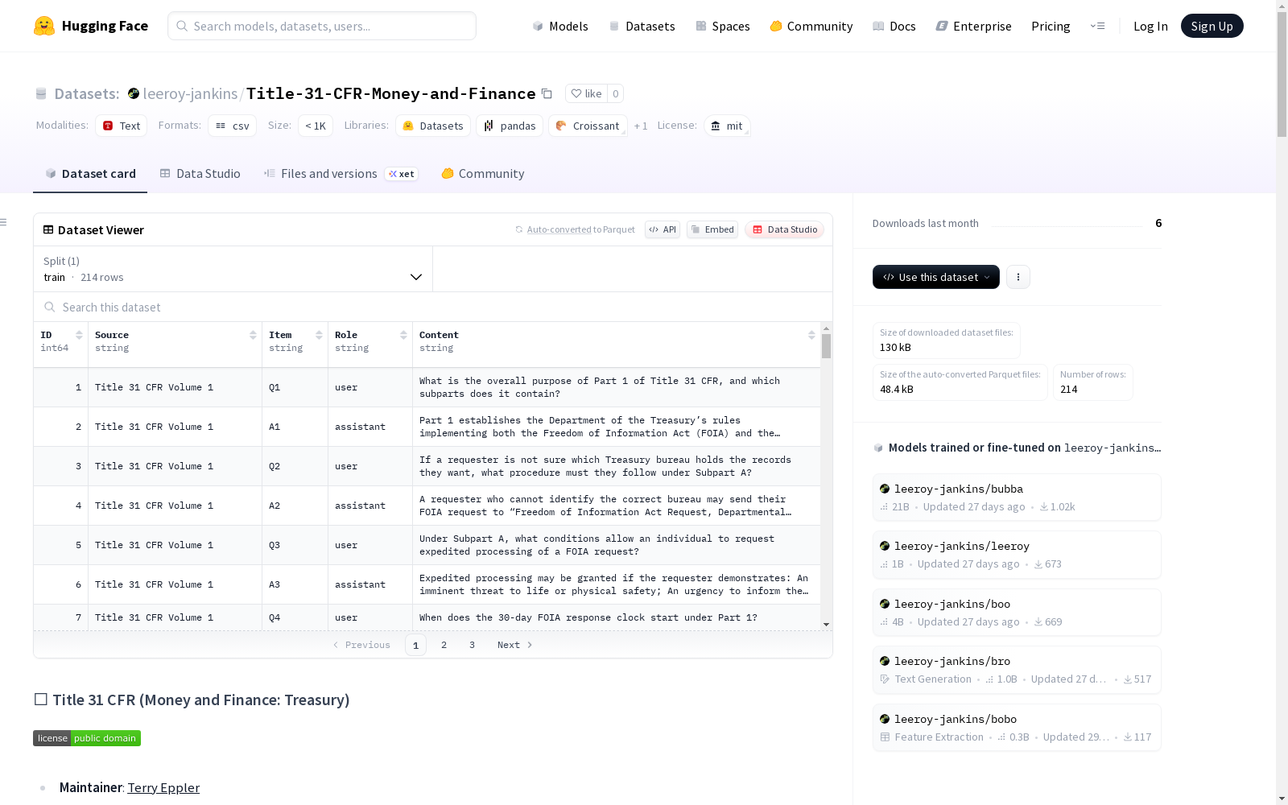Expand the train split dropdown
This screenshot has height=805, width=1288.
[x=233, y=269]
